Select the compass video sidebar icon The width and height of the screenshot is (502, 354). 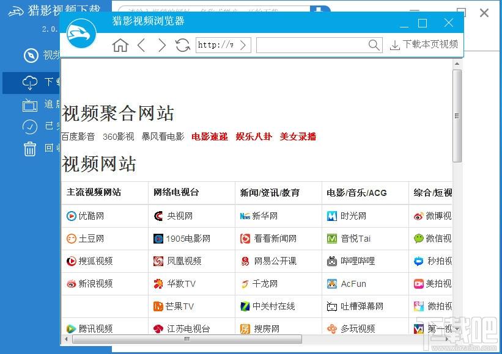pyautogui.click(x=31, y=55)
